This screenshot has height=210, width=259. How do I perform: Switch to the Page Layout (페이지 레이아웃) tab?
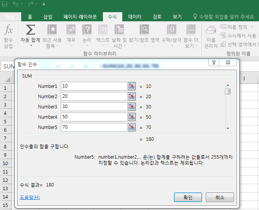80,17
